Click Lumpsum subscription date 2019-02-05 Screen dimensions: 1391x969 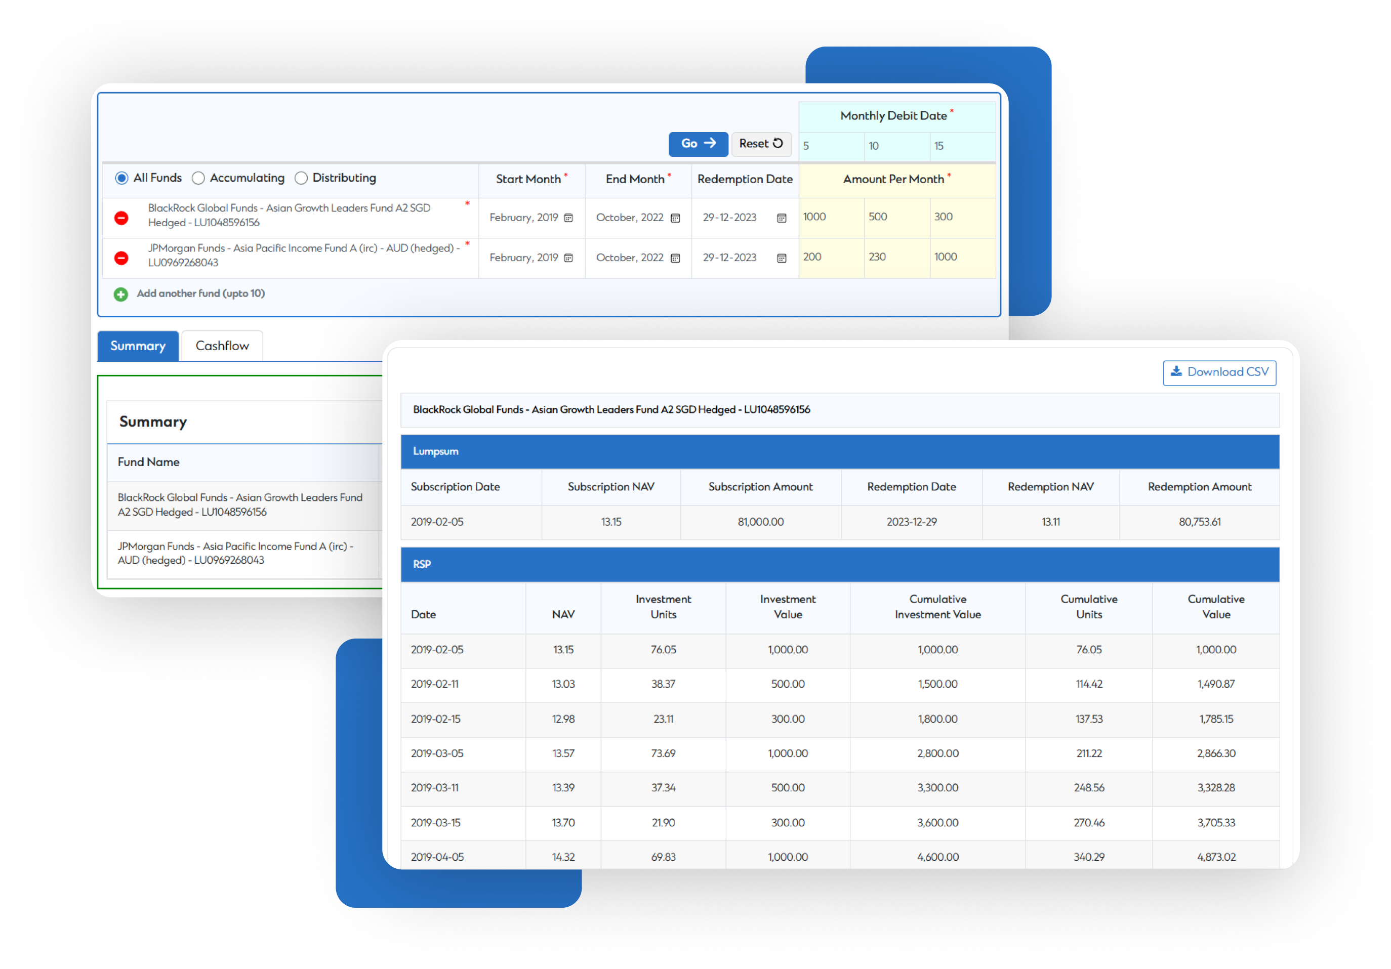click(437, 522)
